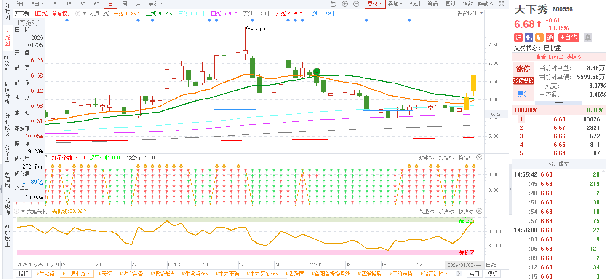Screen dimensions: 606x279
Task: Click the fullscreen expand icon at top right
Action: (501, 4)
